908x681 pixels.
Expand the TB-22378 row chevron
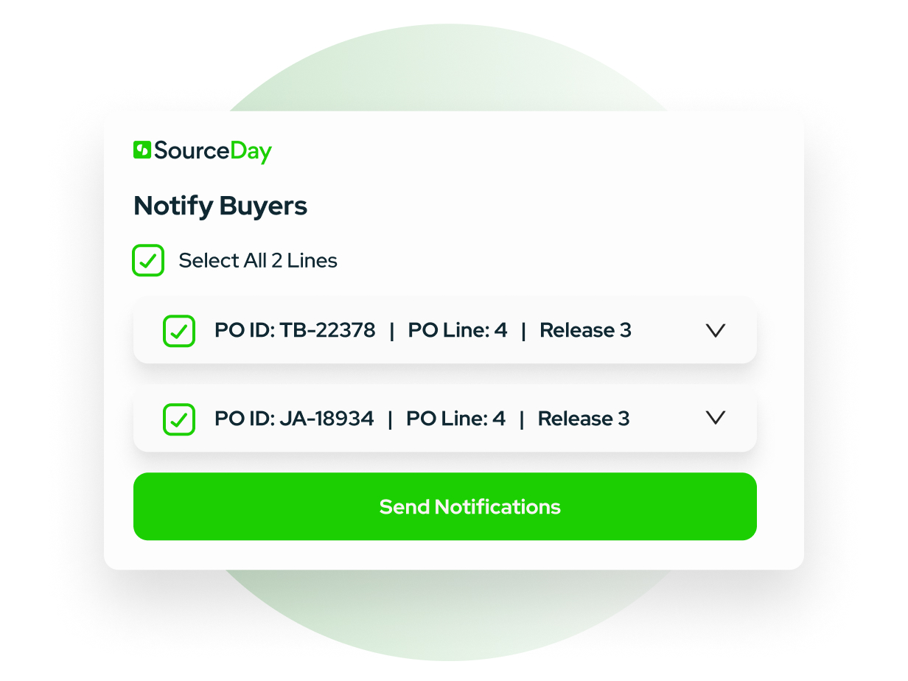[x=716, y=331]
